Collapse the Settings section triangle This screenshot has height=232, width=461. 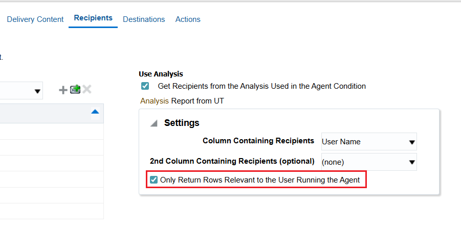point(154,123)
